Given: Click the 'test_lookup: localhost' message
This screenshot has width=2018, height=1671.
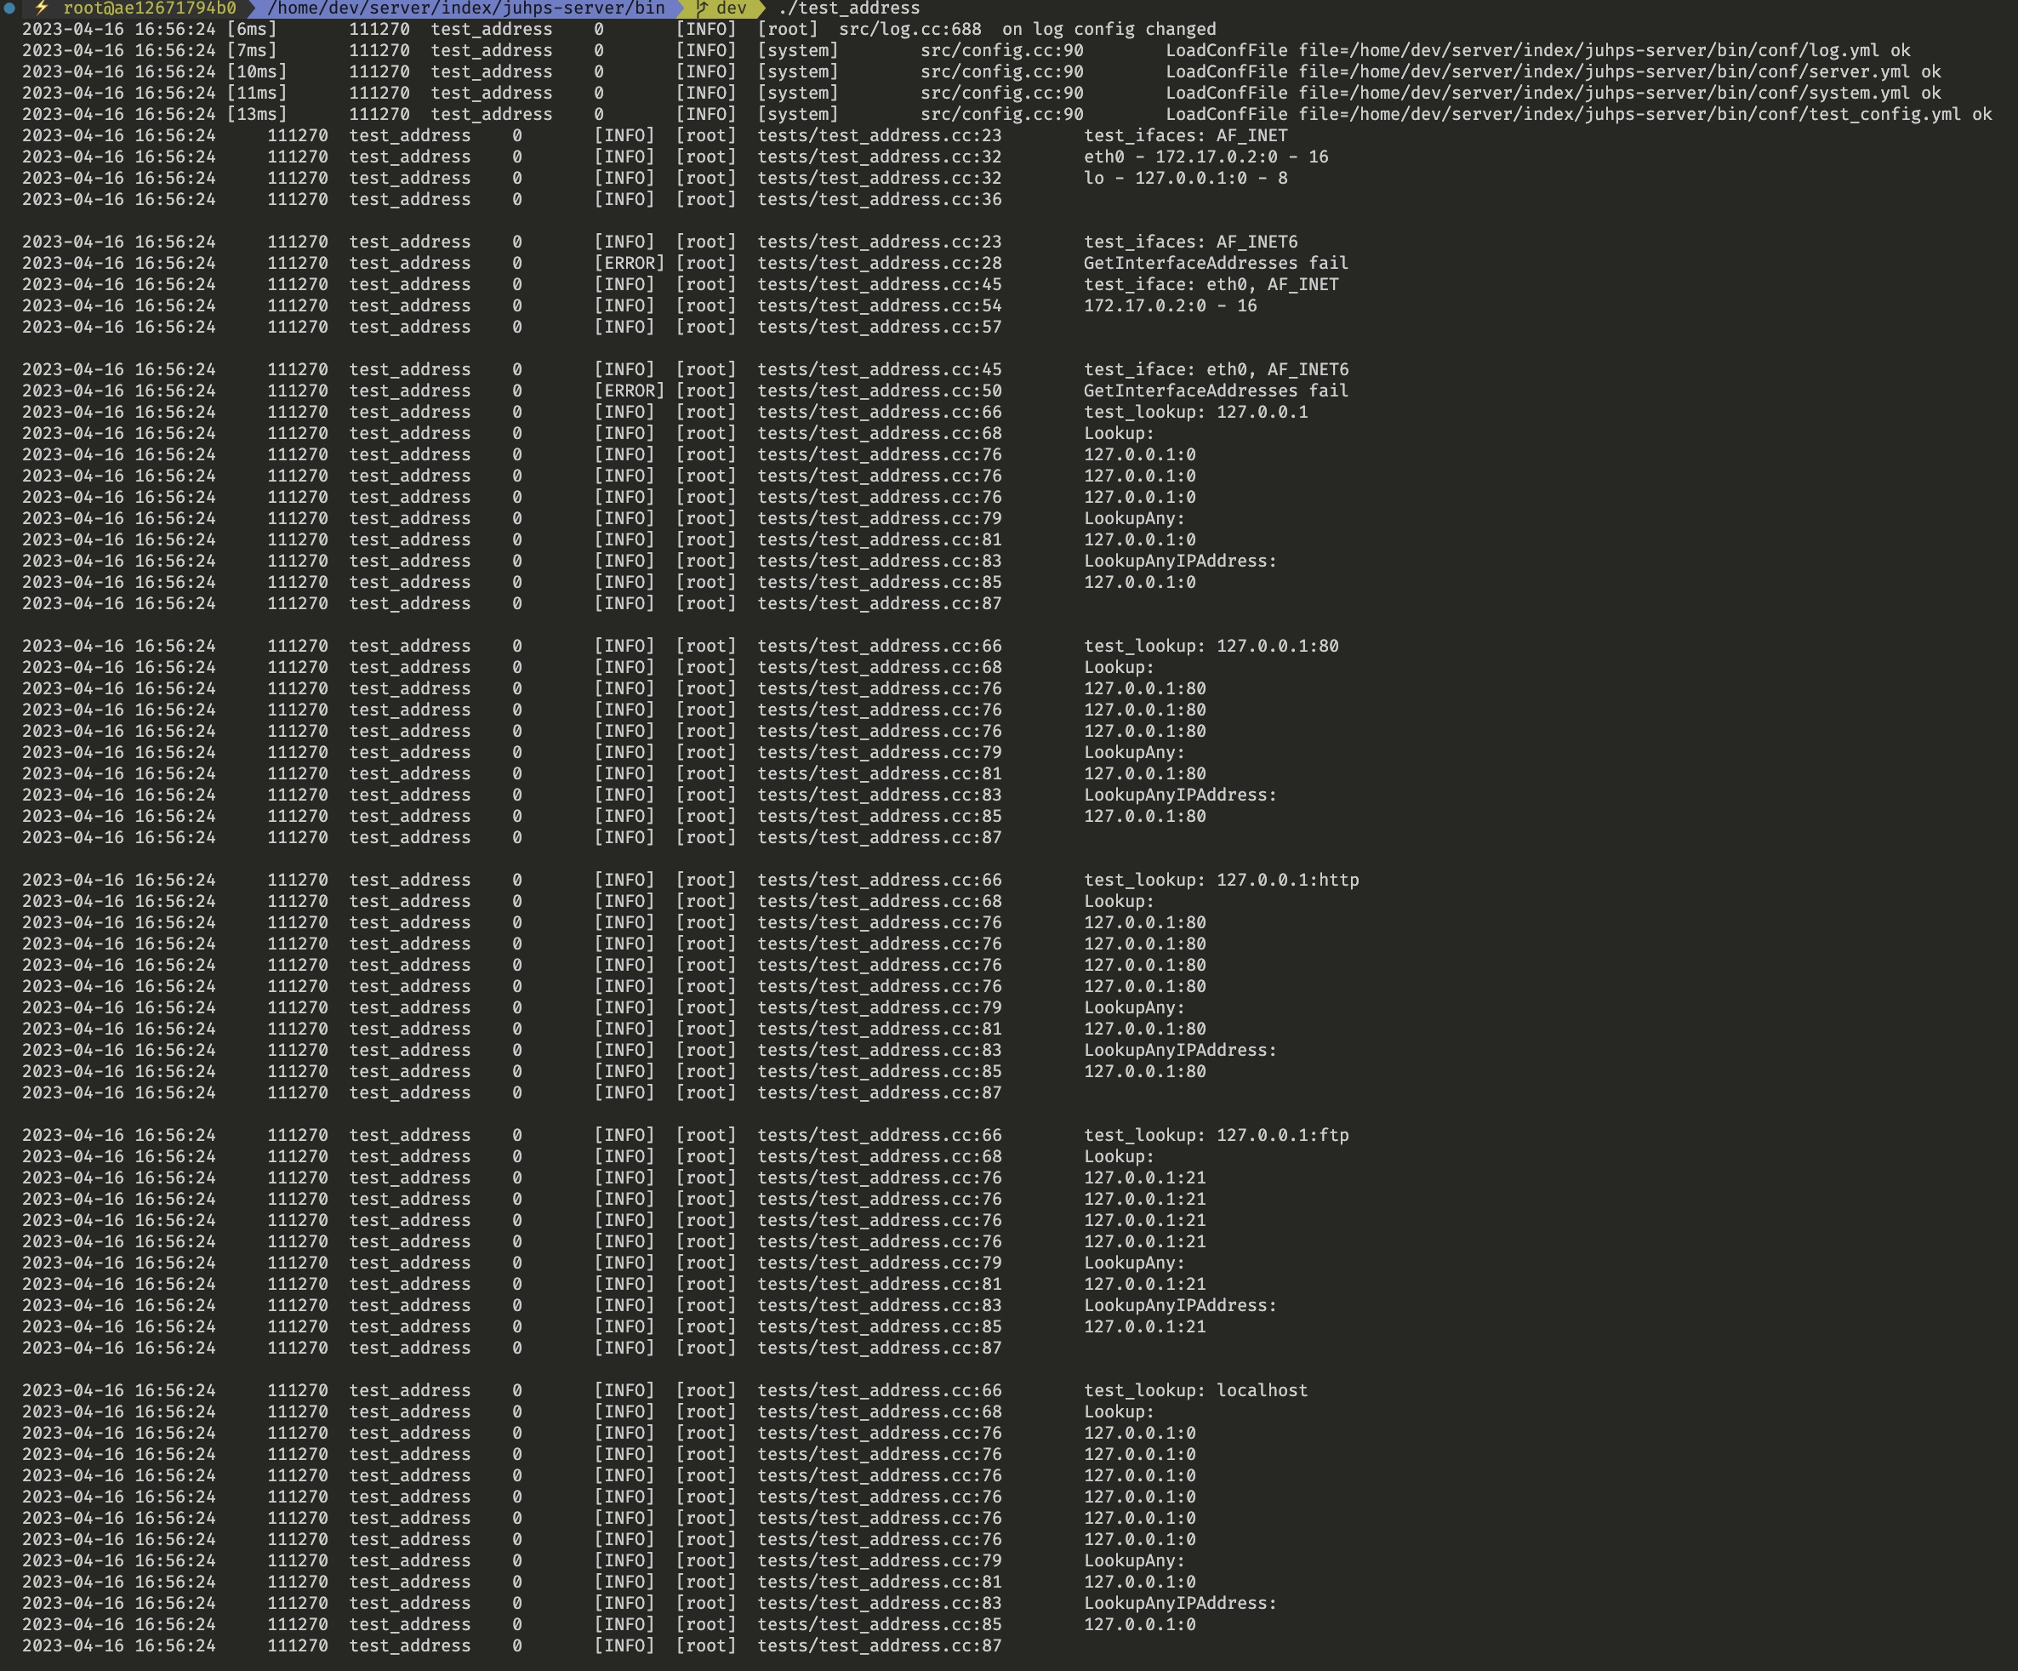Looking at the screenshot, I should (1196, 1390).
